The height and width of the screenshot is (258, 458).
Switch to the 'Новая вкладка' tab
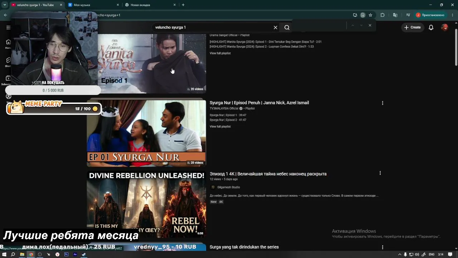pos(151,5)
